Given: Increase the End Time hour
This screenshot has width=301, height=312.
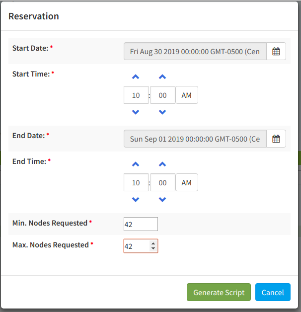Looking at the screenshot, I should (136, 164).
